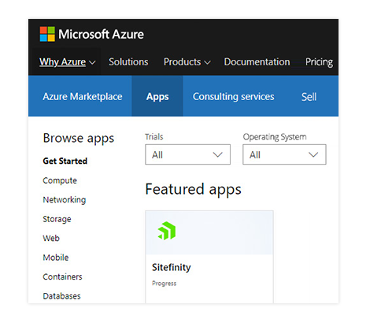The height and width of the screenshot is (334, 370).
Task: Switch to the Apps tab
Action: coord(157,96)
